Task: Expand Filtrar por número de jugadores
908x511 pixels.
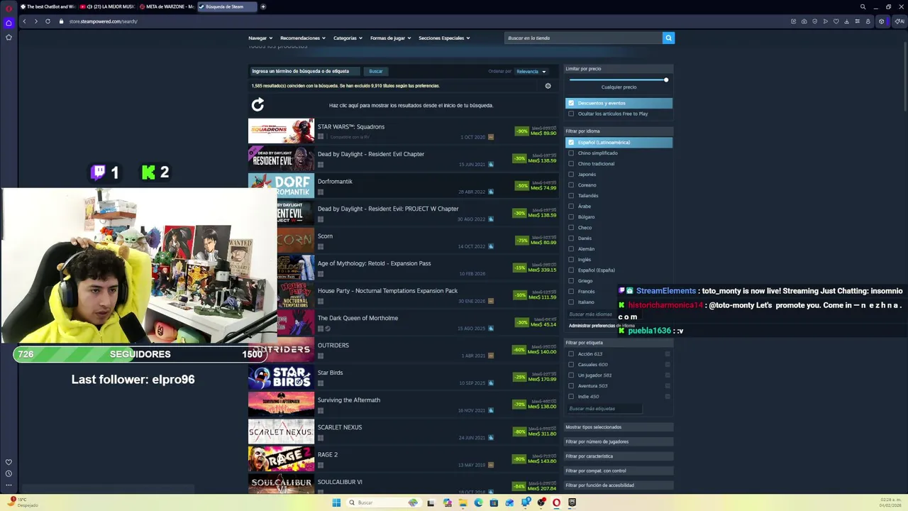Action: point(618,441)
